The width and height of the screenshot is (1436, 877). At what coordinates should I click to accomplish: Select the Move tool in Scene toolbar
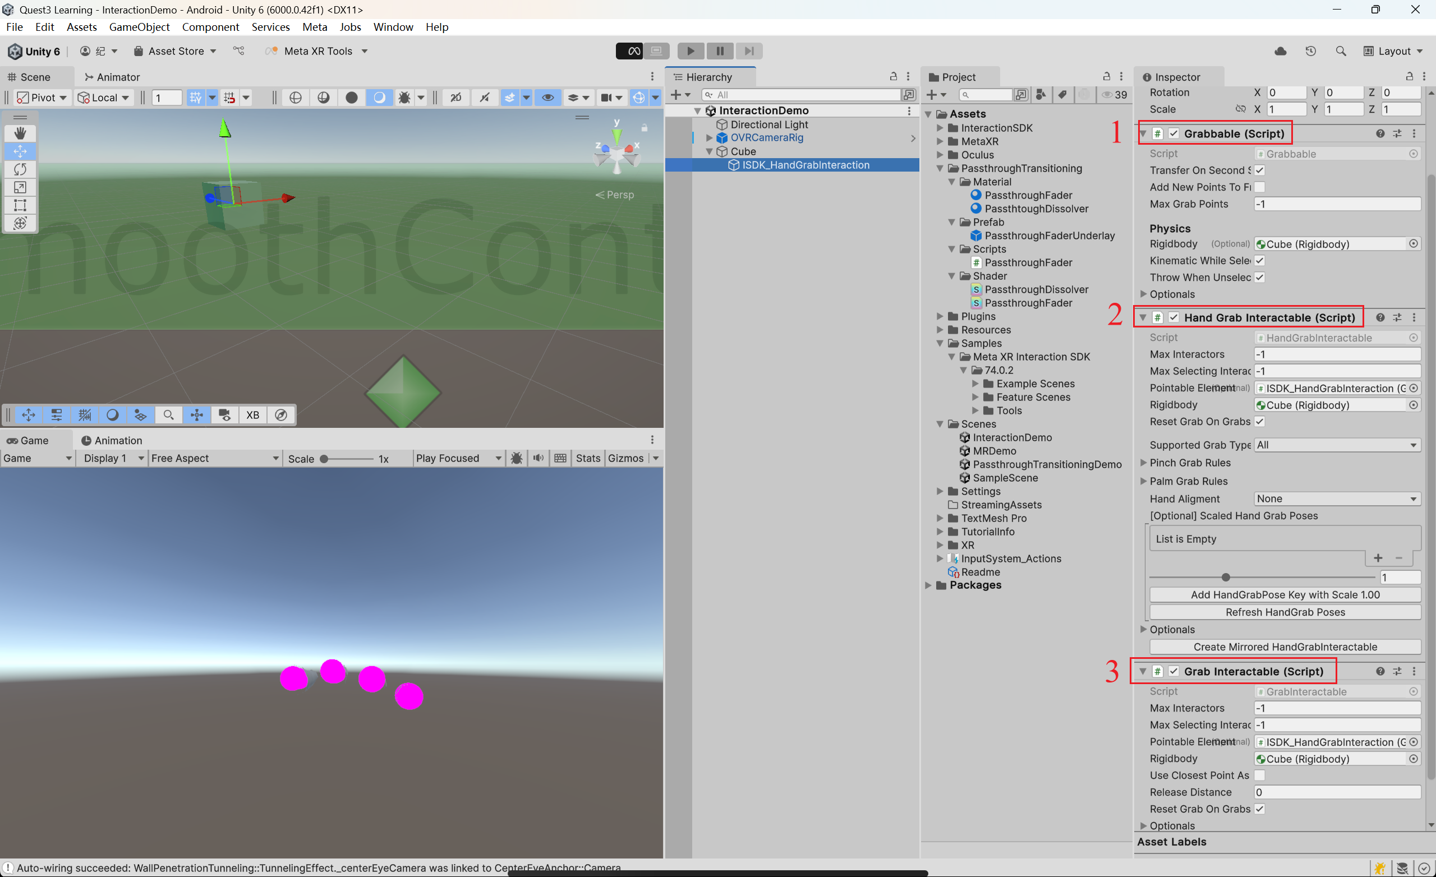tap(20, 151)
